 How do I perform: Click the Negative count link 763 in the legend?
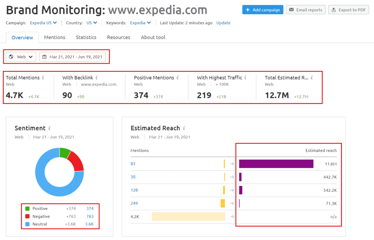(x=90, y=217)
